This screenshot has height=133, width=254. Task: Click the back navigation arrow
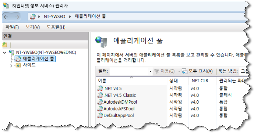tap(6, 17)
